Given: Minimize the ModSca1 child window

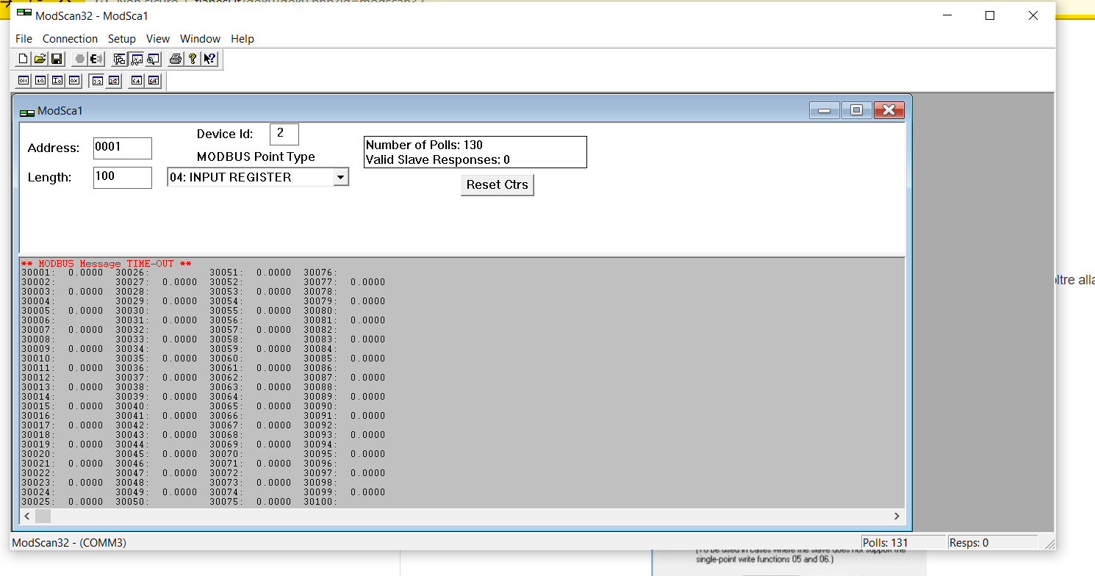Looking at the screenshot, I should (x=824, y=110).
